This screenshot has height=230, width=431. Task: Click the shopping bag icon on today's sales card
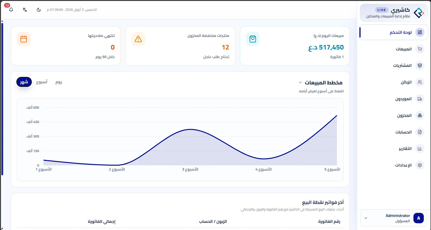coord(253,39)
